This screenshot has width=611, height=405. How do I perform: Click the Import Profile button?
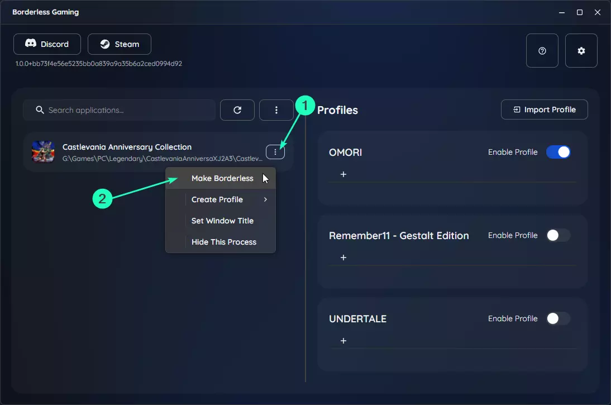(545, 109)
